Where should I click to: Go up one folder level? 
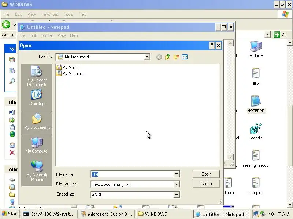pyautogui.click(x=168, y=57)
